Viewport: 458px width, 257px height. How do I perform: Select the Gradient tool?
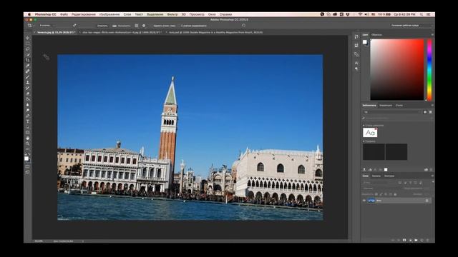point(28,99)
